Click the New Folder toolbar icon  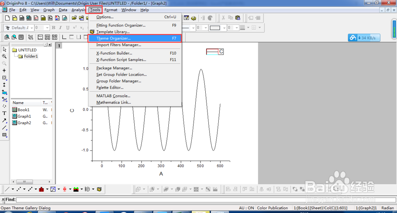coord(15,18)
